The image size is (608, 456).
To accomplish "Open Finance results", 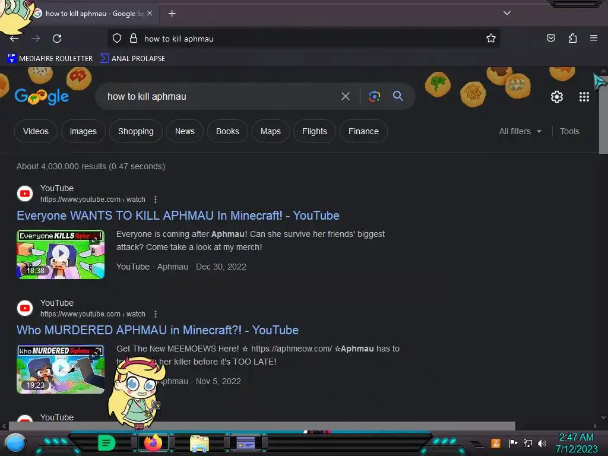I will (363, 131).
